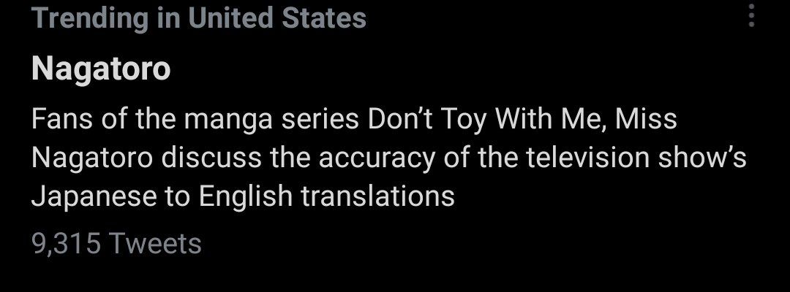Open the three-dot more options menu
This screenshot has height=292, width=790.
[750, 16]
